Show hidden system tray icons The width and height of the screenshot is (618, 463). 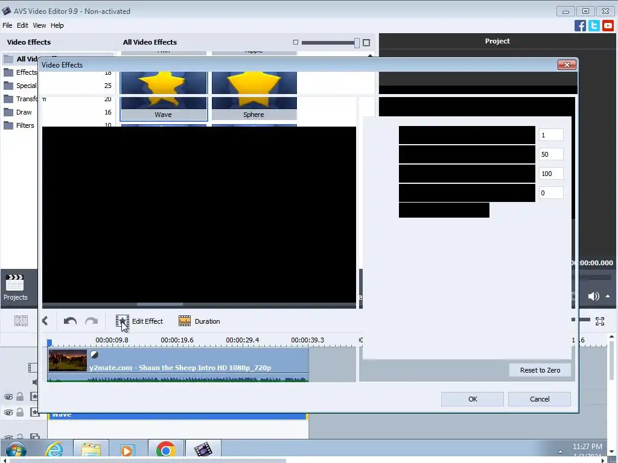pos(560,451)
